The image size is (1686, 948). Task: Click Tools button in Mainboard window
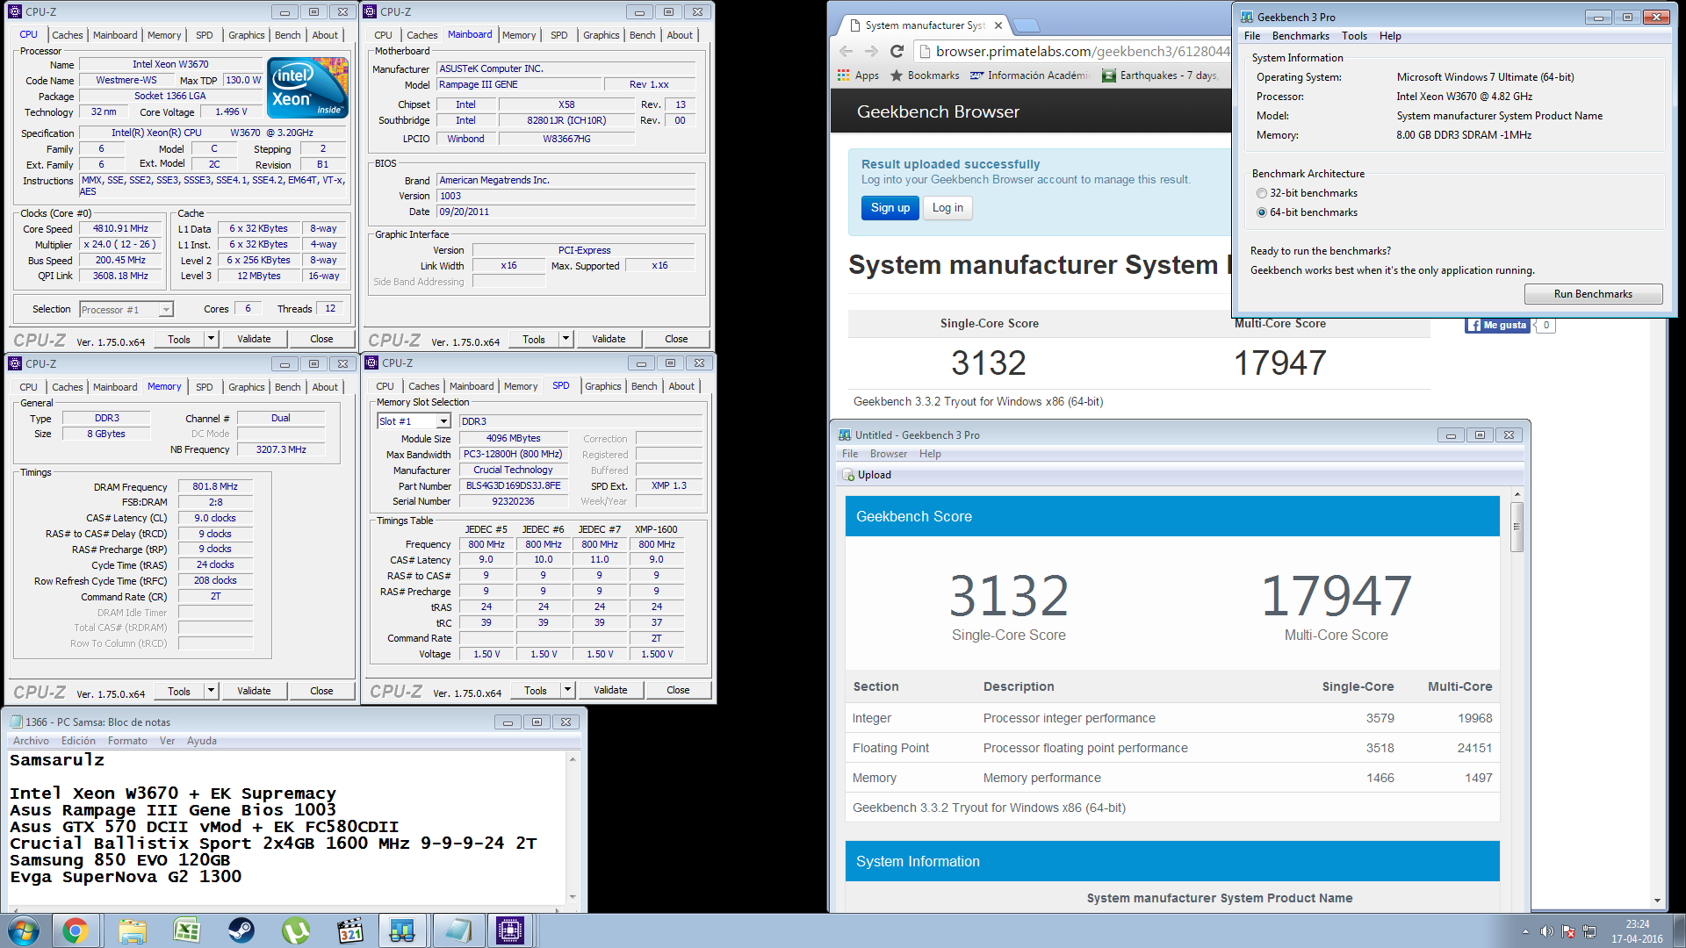click(534, 339)
